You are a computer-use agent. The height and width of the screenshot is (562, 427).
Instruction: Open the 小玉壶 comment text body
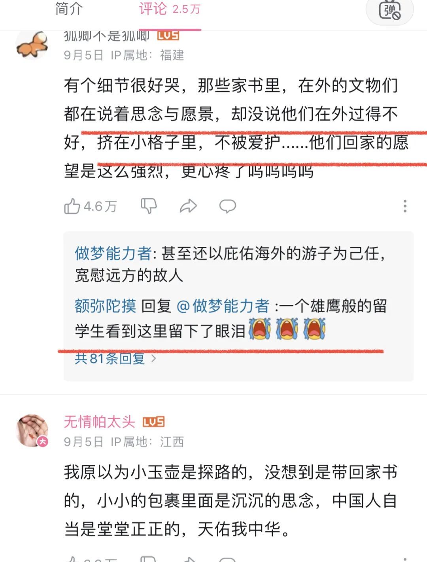[x=231, y=501]
